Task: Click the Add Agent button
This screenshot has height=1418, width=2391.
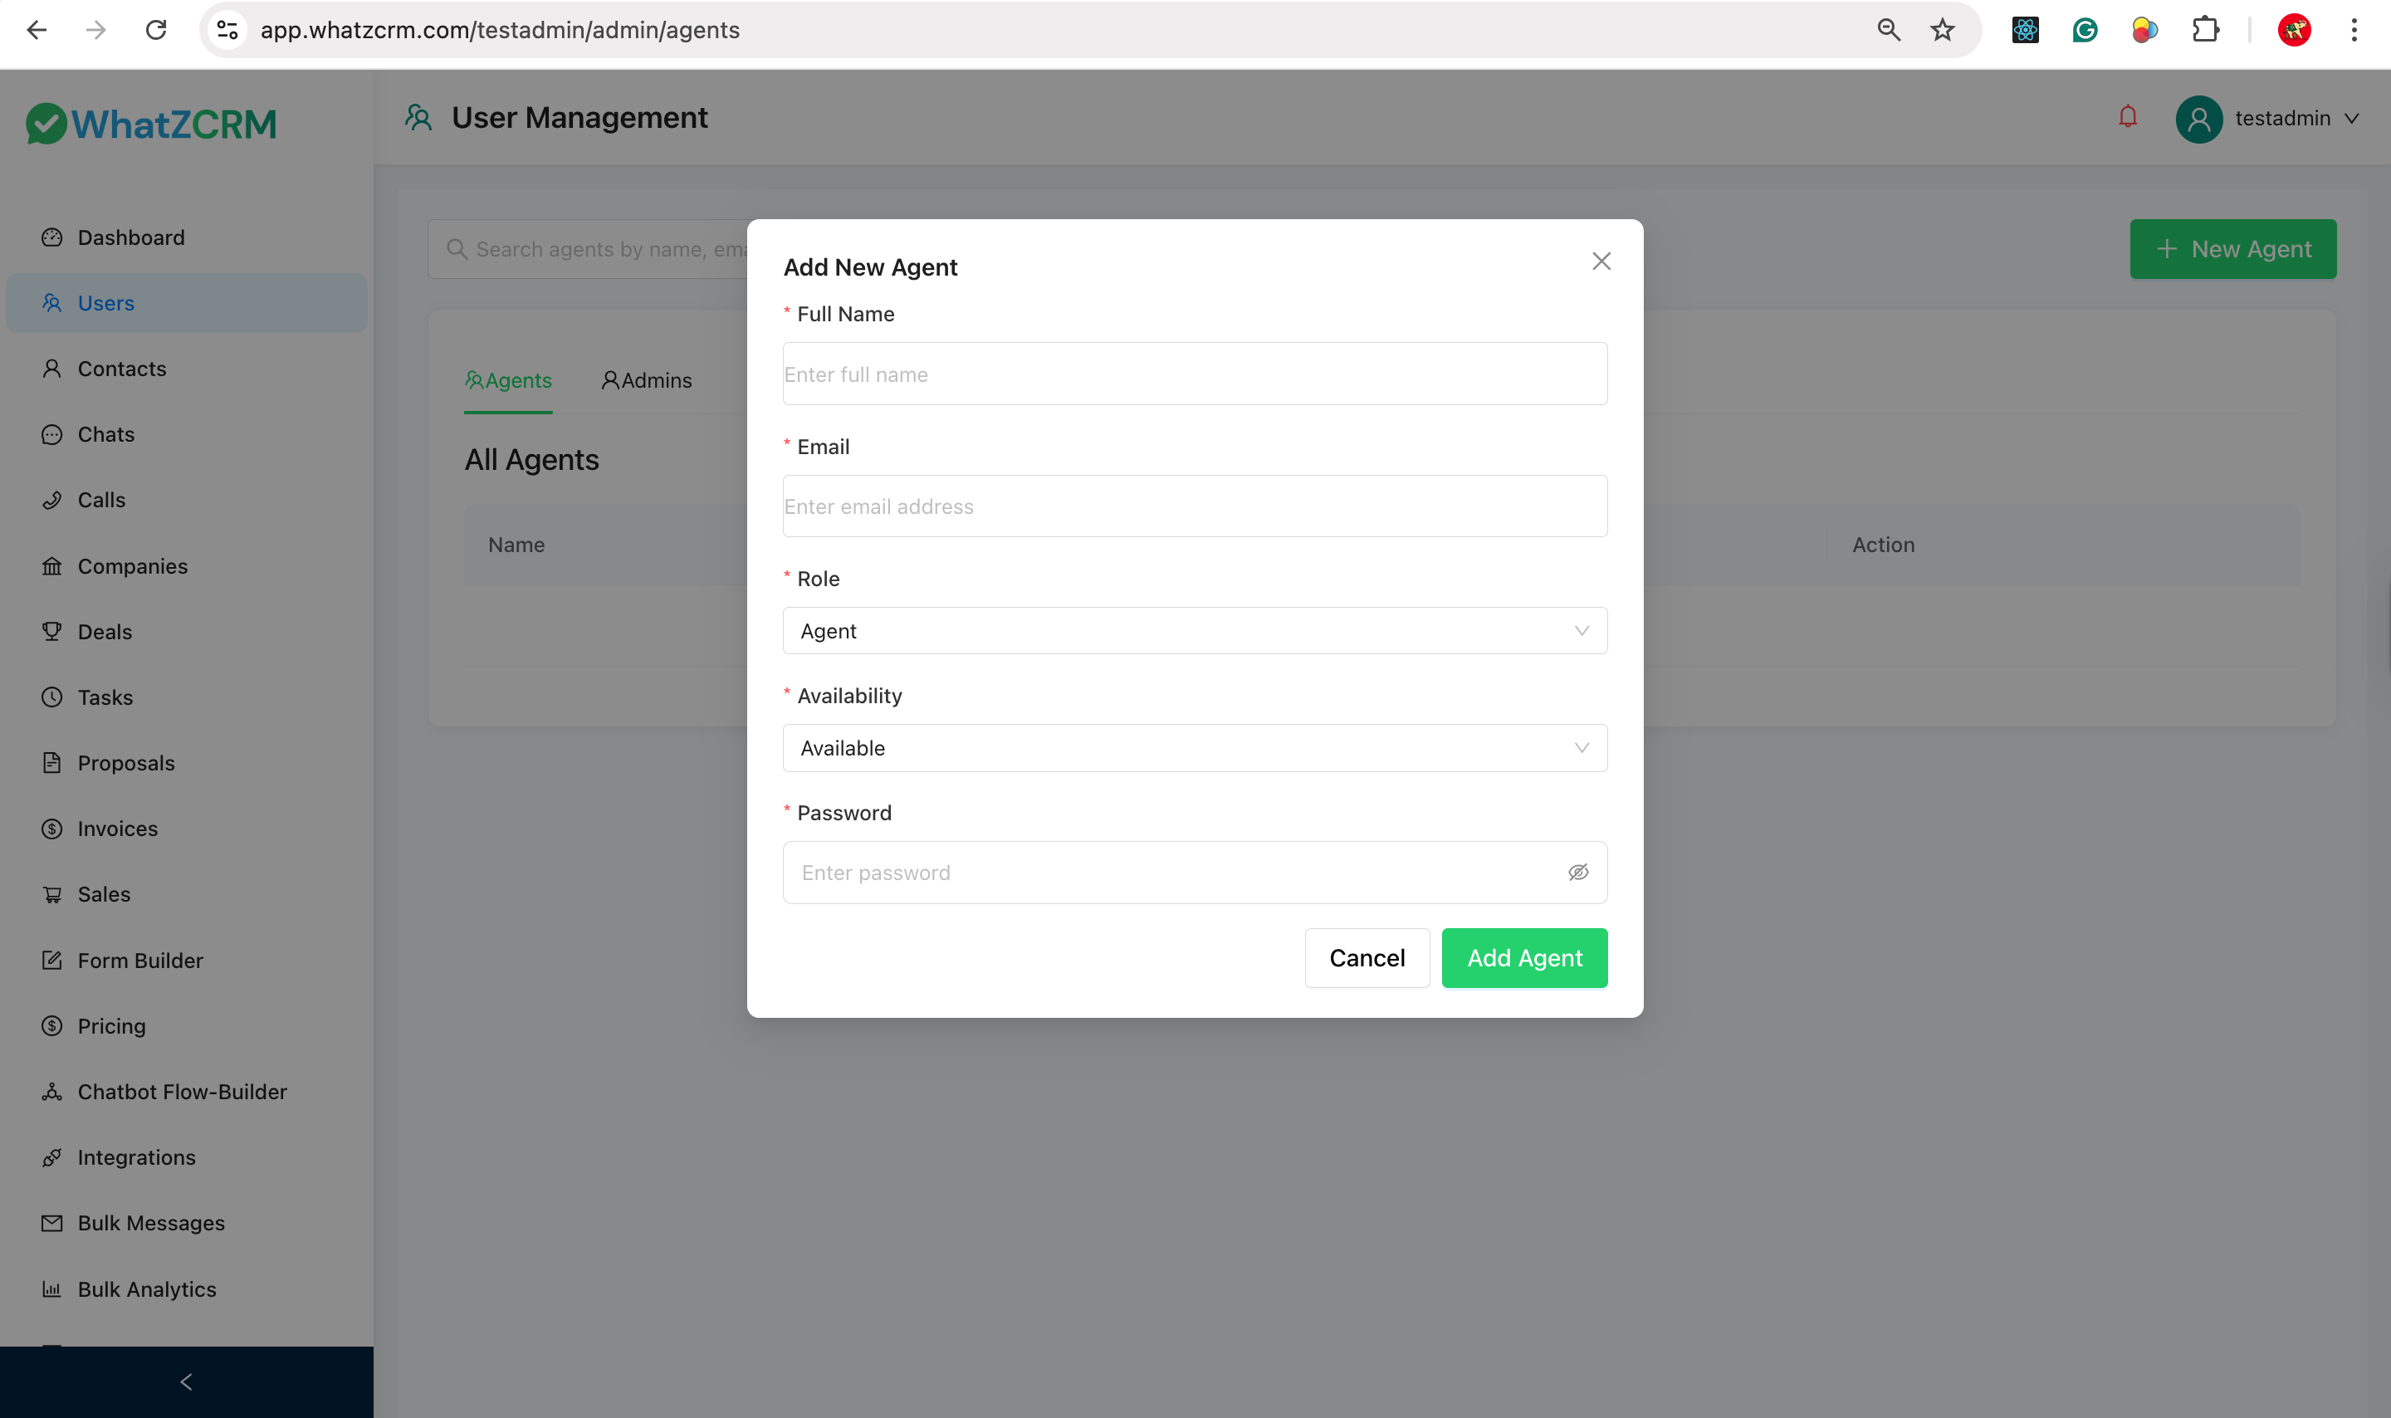Action: click(x=1523, y=957)
